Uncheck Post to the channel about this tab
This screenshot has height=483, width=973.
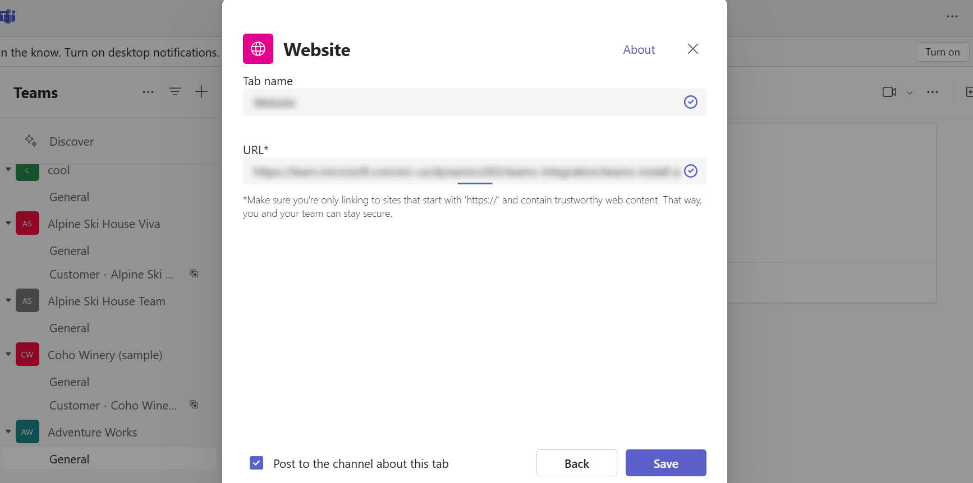click(256, 463)
